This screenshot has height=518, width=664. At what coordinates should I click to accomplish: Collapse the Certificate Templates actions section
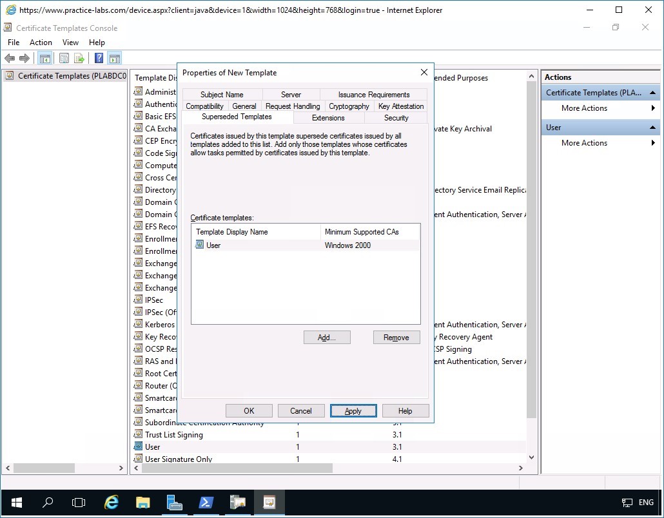pos(653,92)
